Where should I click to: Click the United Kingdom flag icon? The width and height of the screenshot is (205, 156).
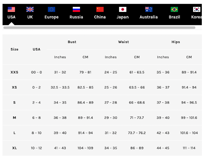coord(30,10)
